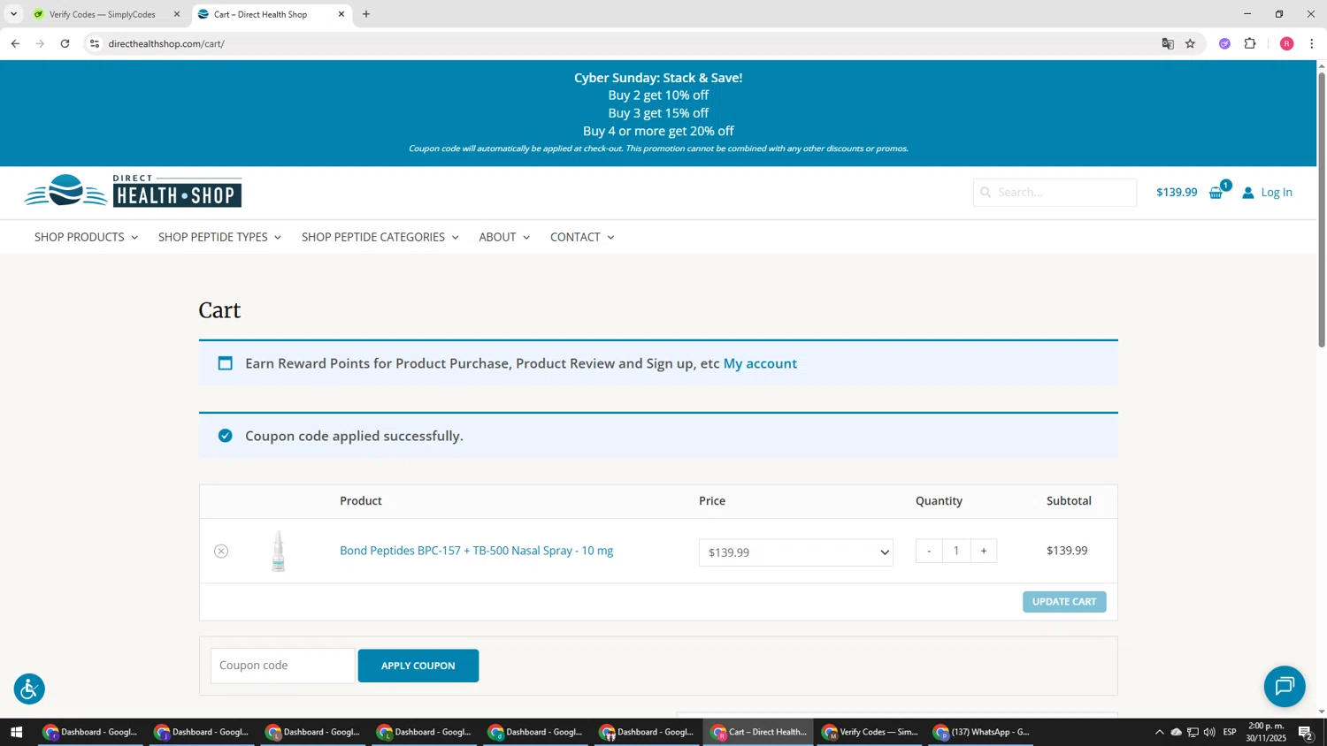Go back to previous page
This screenshot has width=1327, height=746.
[15, 43]
